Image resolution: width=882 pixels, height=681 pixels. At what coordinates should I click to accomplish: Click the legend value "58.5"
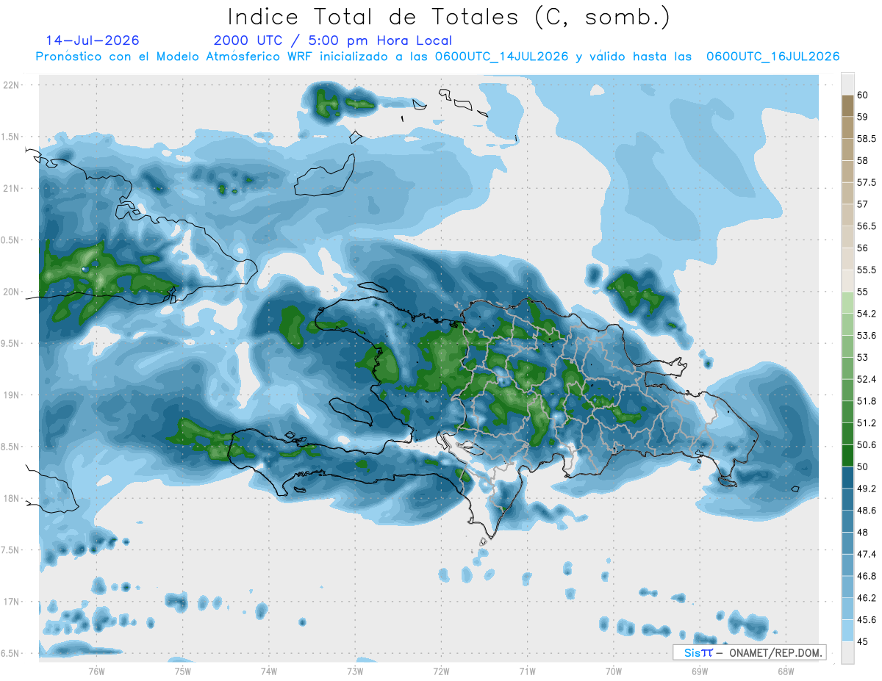coord(867,139)
